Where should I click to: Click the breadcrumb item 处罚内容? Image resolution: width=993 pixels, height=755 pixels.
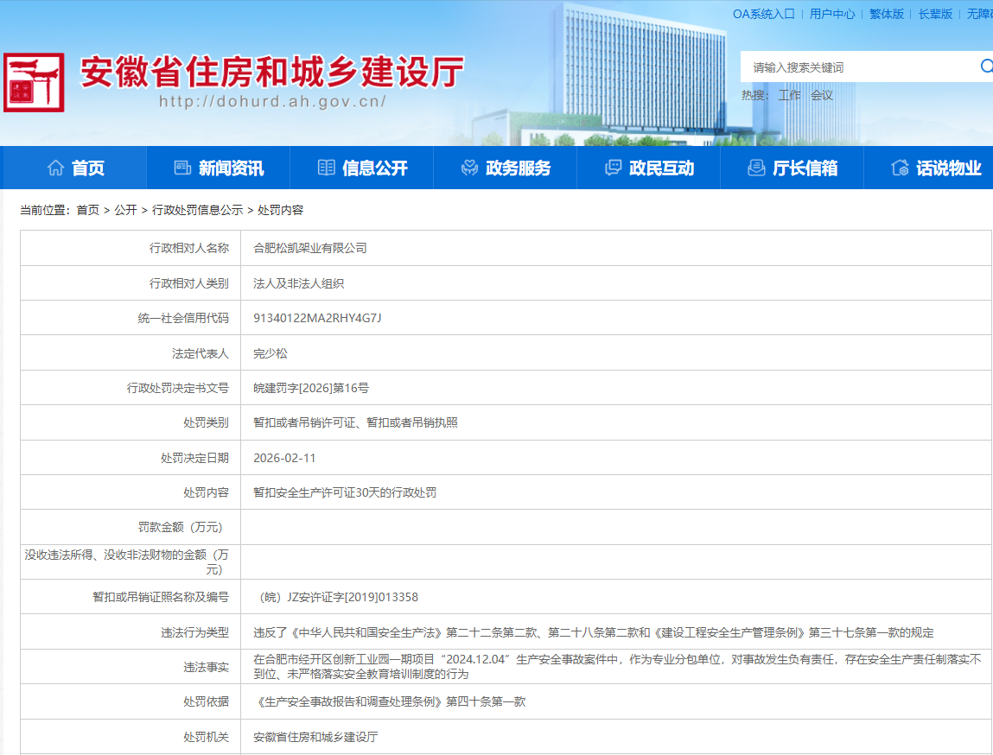point(281,210)
